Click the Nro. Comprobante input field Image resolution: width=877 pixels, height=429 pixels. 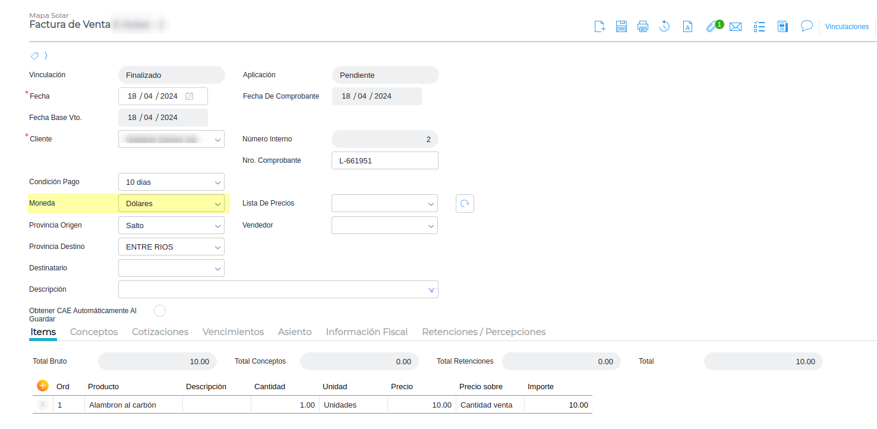[384, 160]
